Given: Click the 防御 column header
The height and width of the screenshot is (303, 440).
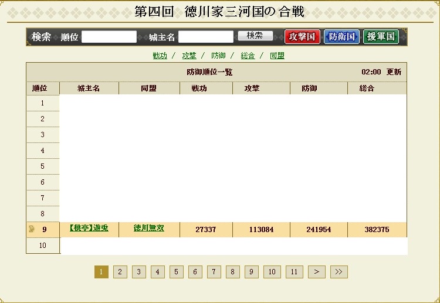Looking at the screenshot, I should click(x=310, y=88).
